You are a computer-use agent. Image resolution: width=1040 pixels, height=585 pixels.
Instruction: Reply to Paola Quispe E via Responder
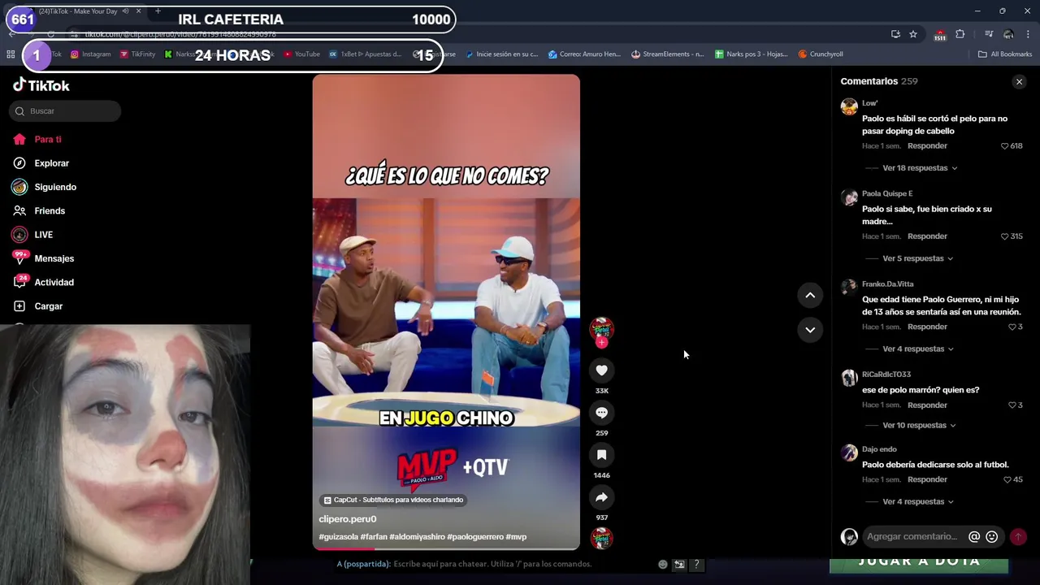pos(927,236)
